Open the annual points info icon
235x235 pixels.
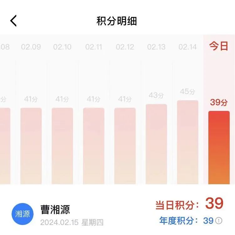219,221
